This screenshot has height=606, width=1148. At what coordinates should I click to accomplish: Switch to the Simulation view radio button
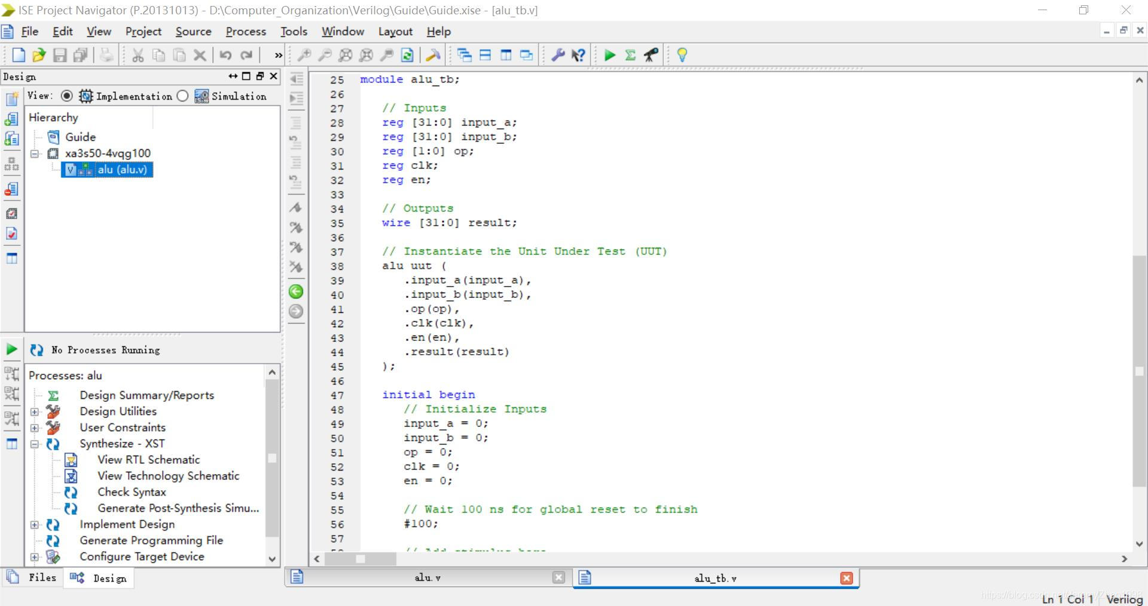coord(183,96)
